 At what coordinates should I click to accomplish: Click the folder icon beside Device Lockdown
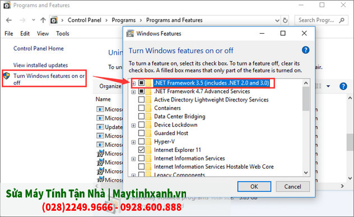[x=148, y=125]
